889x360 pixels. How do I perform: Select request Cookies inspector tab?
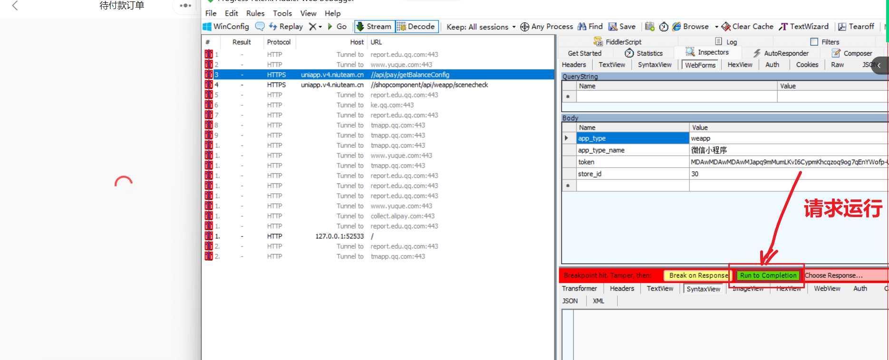tap(807, 65)
